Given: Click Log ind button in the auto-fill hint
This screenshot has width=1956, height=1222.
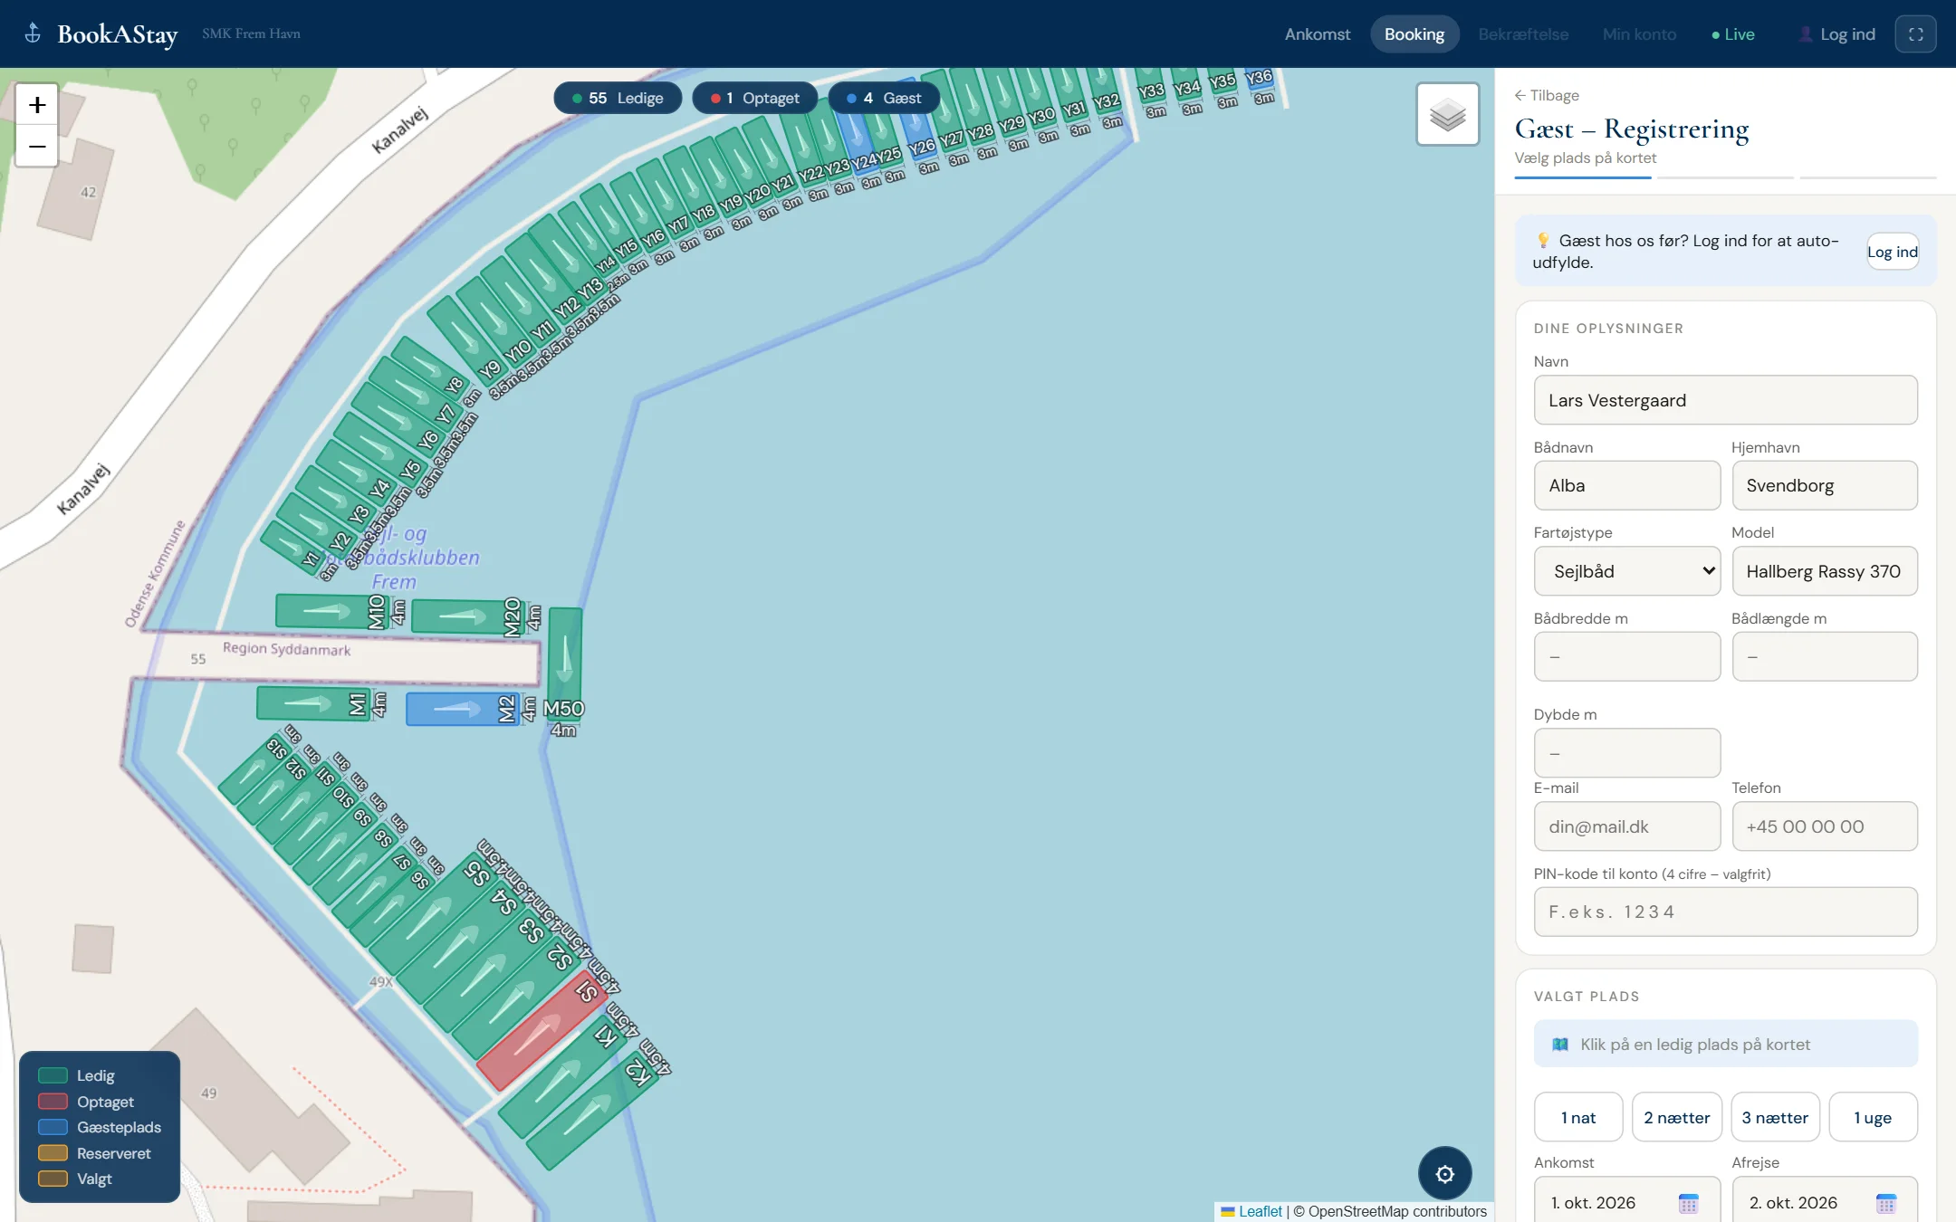Looking at the screenshot, I should click(1892, 252).
